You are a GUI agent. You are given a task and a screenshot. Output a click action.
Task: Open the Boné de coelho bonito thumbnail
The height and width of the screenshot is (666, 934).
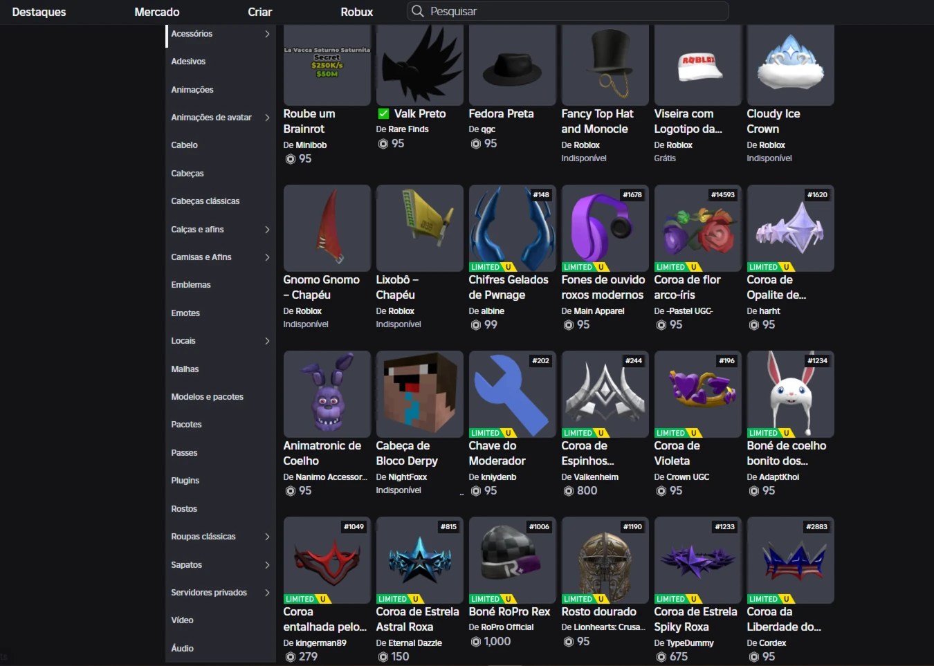coord(791,394)
